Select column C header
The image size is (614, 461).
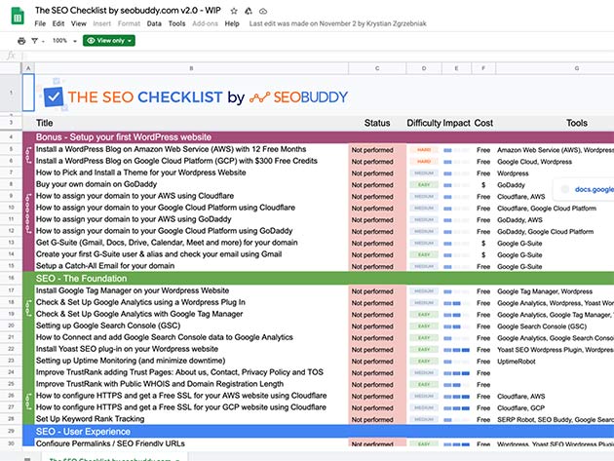pos(377,68)
